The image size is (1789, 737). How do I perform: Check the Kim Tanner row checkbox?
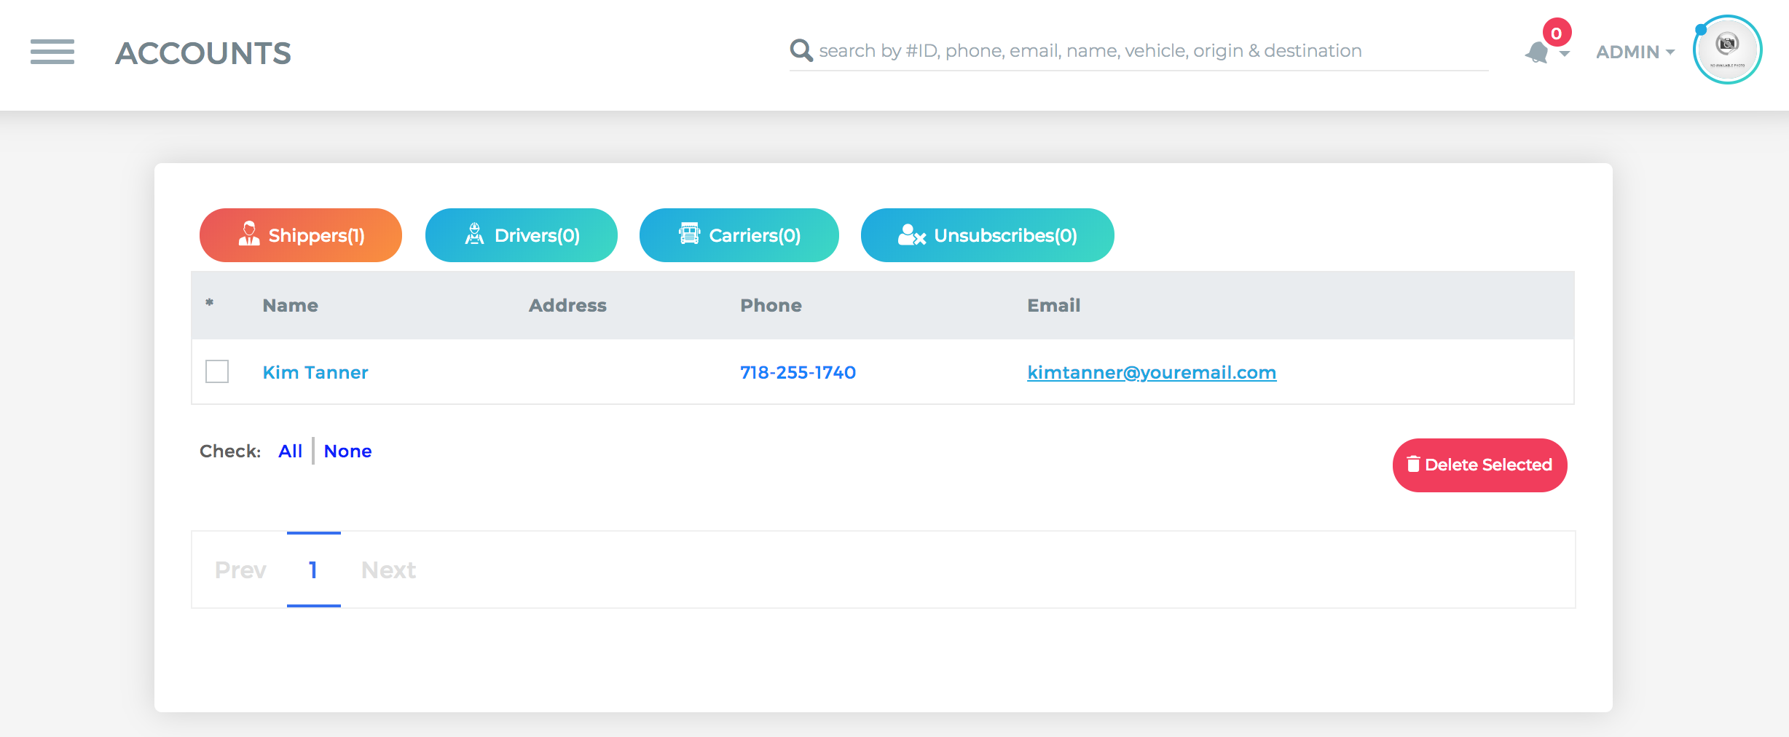[217, 371]
